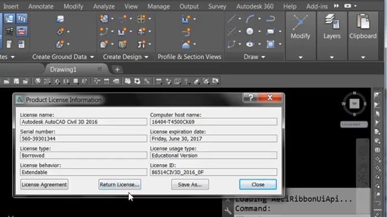Screen dimensions: 387x217
Task: Click the dialog help question mark button
Action: (251, 98)
